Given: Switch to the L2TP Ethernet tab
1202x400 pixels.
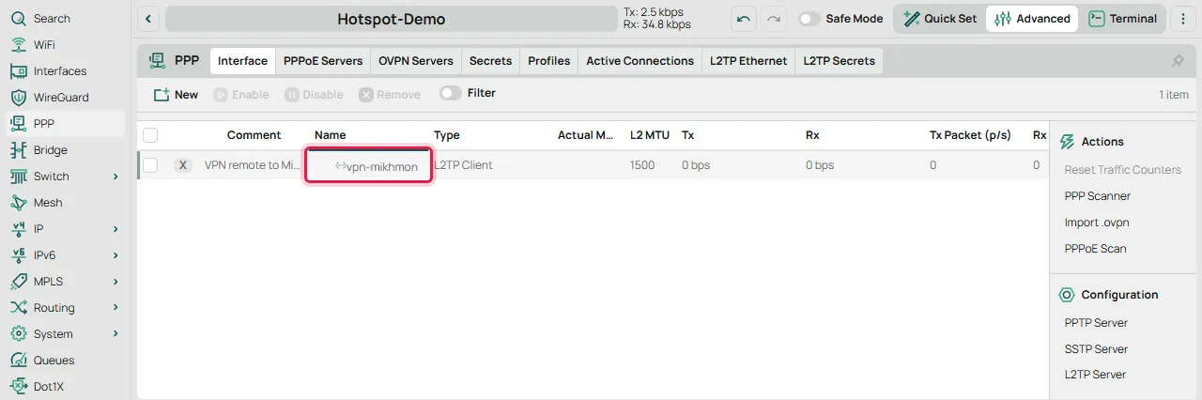Looking at the screenshot, I should (748, 61).
